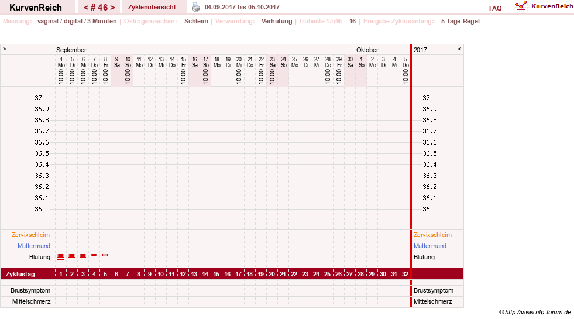Expand chart using the top-left > arrow
The image size is (574, 319).
[x=5, y=49]
